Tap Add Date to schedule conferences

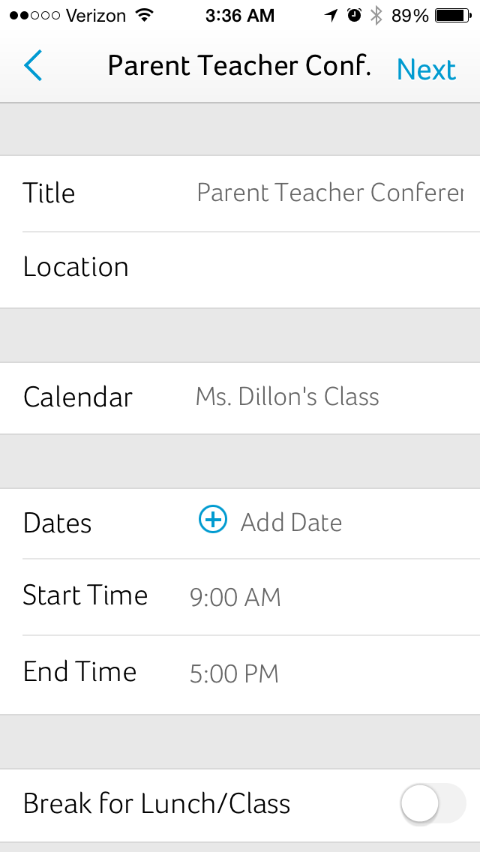pos(291,522)
